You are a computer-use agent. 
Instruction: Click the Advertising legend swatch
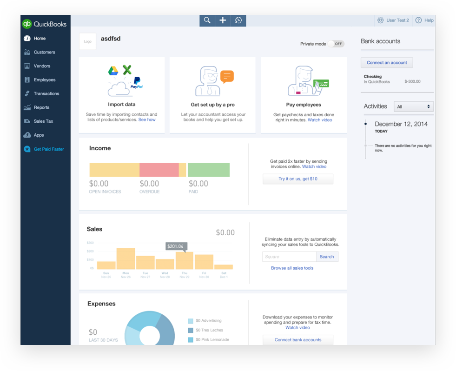coord(191,321)
